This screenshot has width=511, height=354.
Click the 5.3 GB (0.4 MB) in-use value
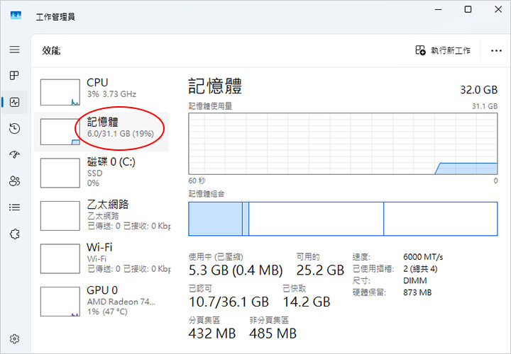tap(236, 270)
